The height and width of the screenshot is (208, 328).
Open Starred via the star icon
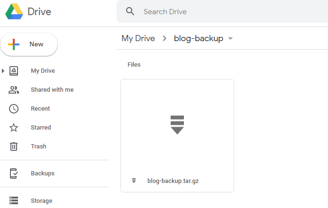[14, 128]
